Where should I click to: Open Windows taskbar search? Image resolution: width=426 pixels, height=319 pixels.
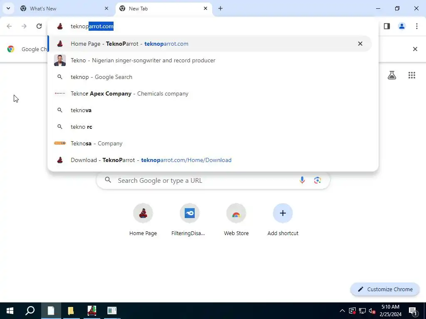coord(30,311)
